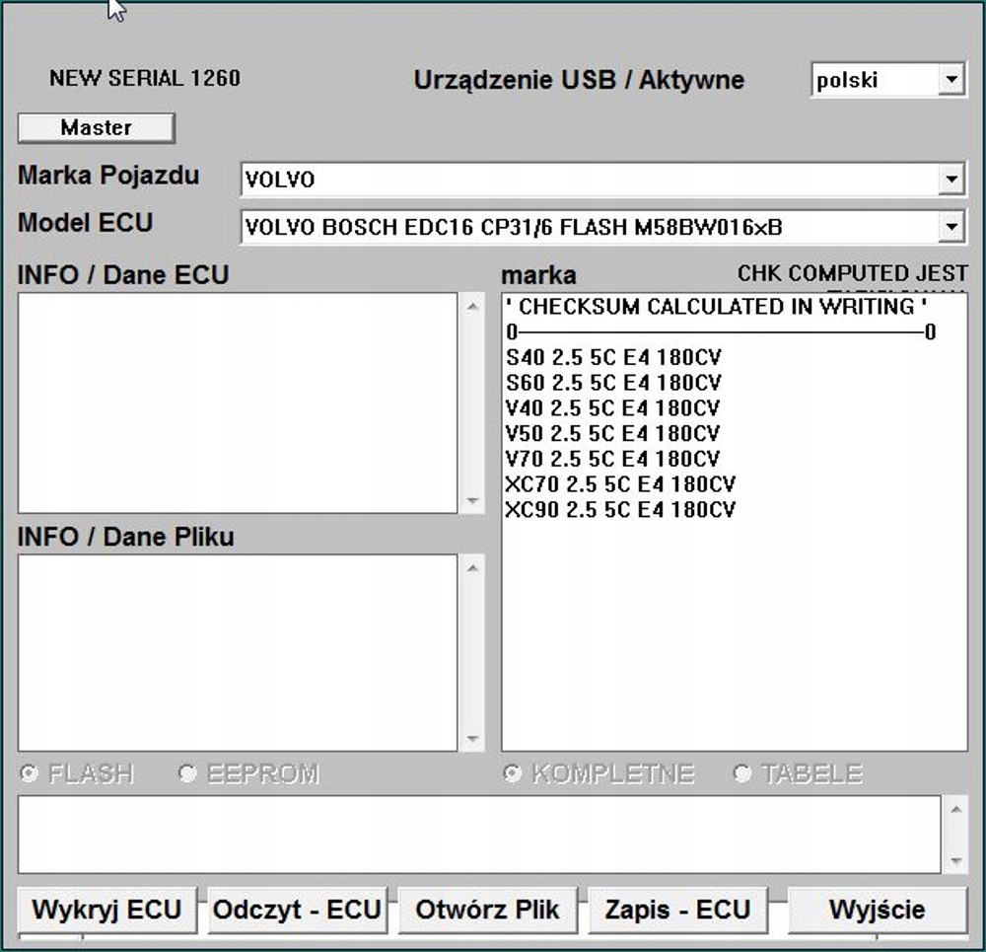Click up arrow of INFO / Dane ECU scrollbar
The height and width of the screenshot is (952, 986).
click(472, 307)
